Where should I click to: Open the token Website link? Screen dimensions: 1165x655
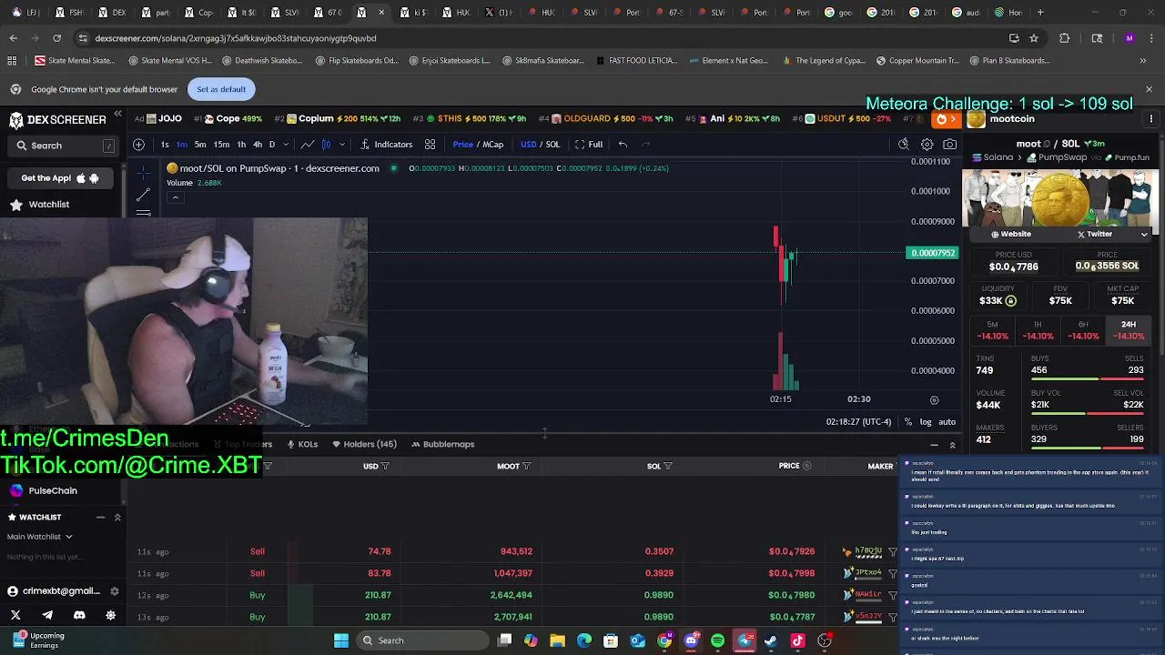pyautogui.click(x=1011, y=234)
